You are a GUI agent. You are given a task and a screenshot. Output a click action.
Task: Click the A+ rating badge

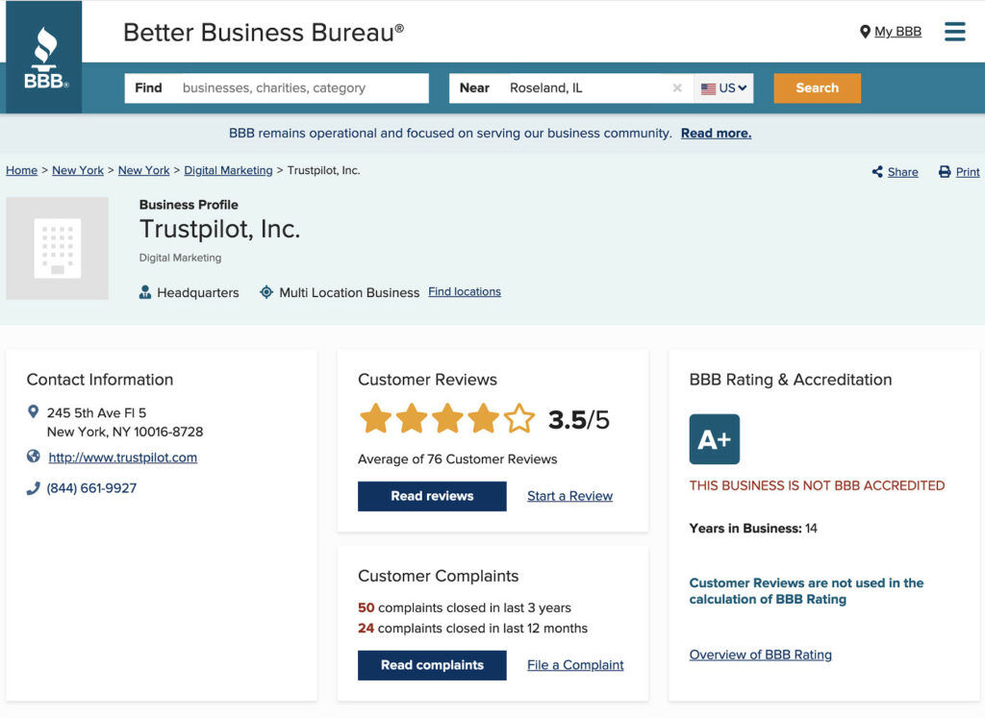(x=715, y=439)
